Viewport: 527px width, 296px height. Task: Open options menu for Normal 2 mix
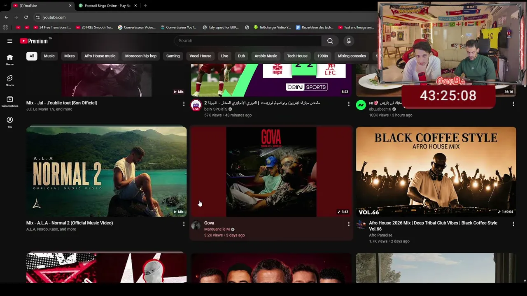coord(184,224)
